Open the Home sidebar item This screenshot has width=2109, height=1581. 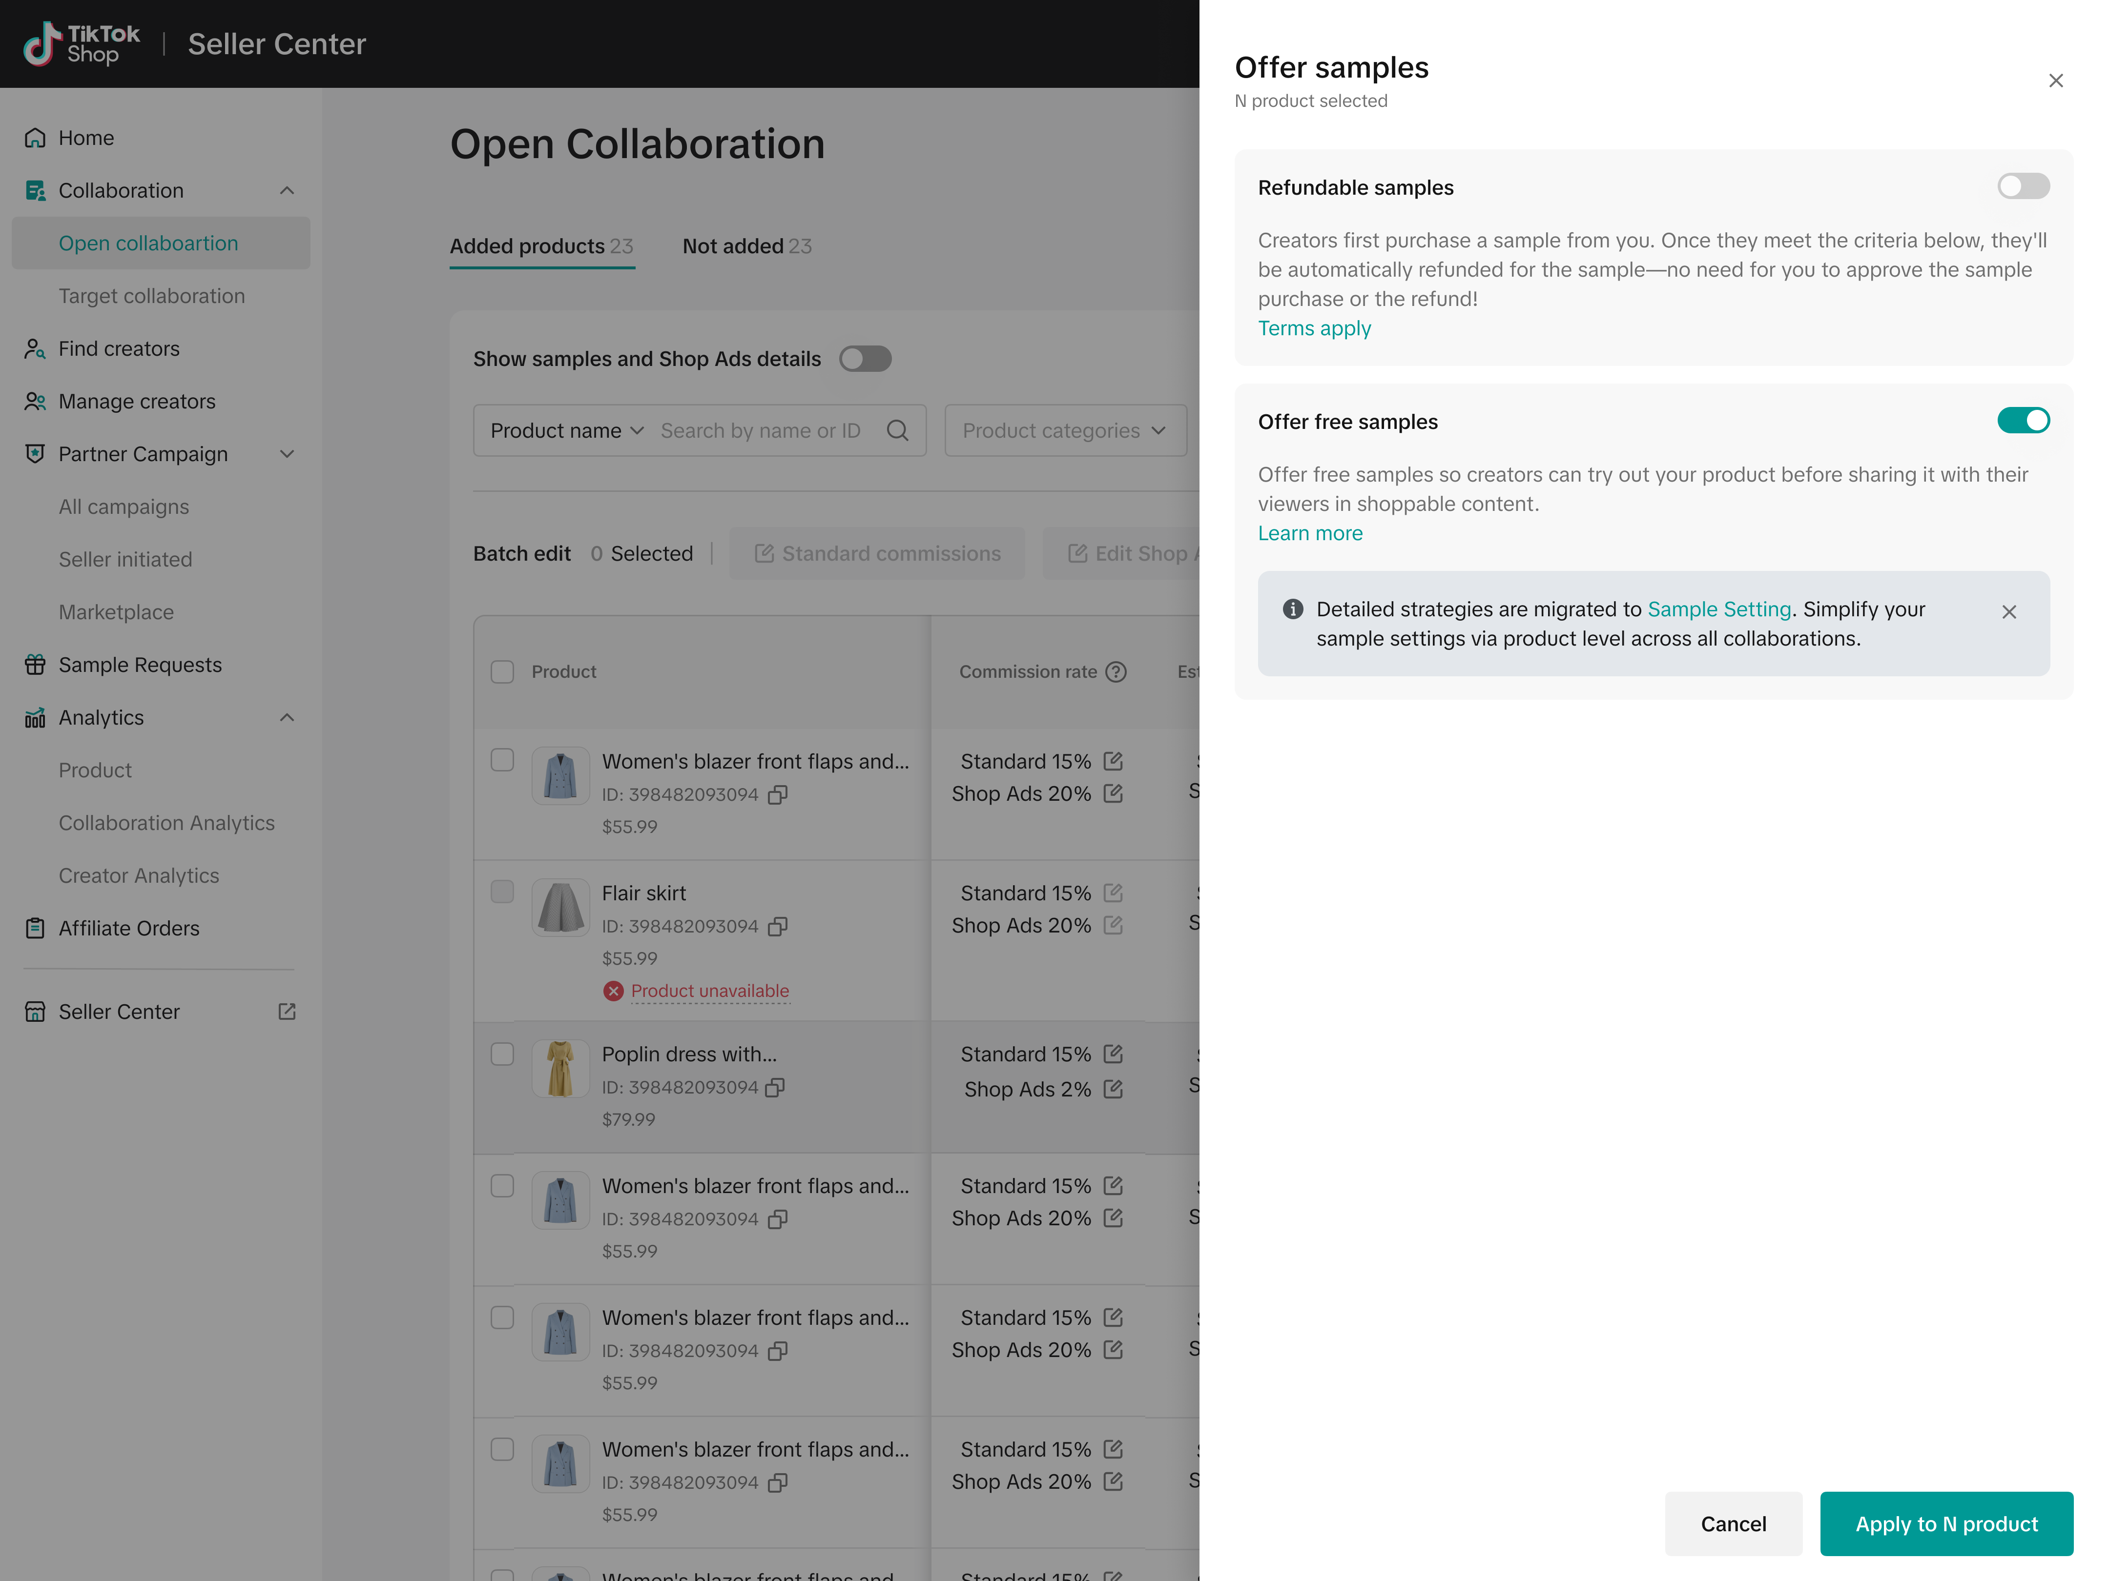pos(160,138)
